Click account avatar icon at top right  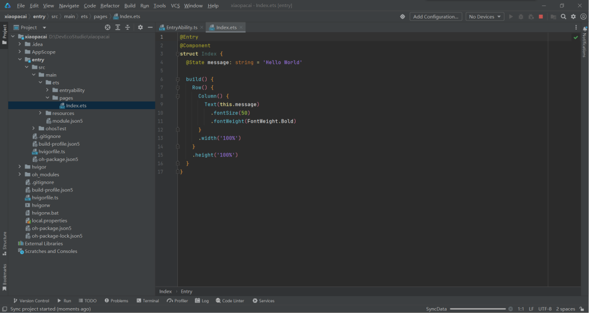point(584,16)
